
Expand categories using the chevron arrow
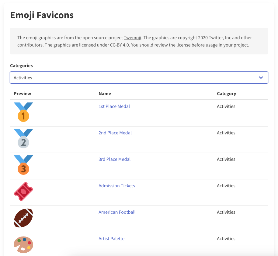pos(261,78)
